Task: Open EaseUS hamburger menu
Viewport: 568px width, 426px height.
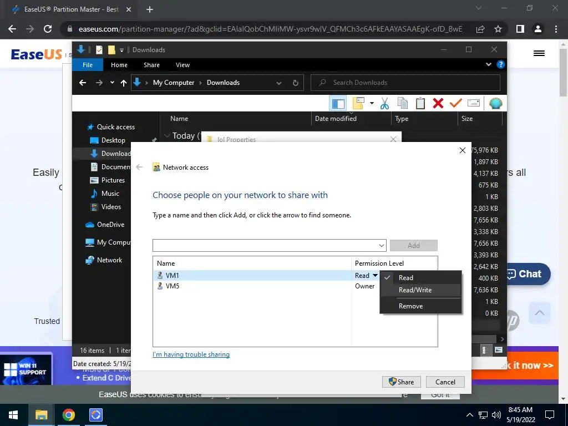Action: tap(539, 53)
